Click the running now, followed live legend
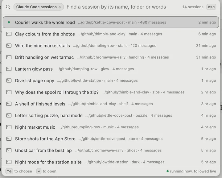The width and height of the screenshot is (222, 178). [x=191, y=171]
